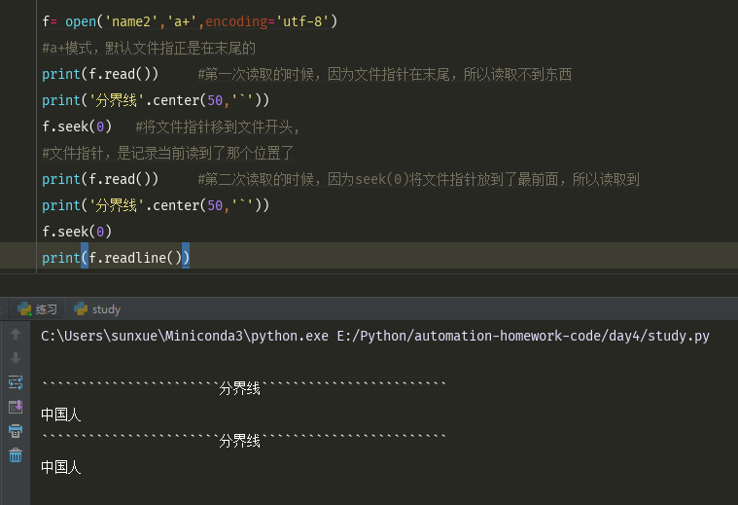
Task: Click the last 中国人 output line
Action: pyautogui.click(x=60, y=467)
